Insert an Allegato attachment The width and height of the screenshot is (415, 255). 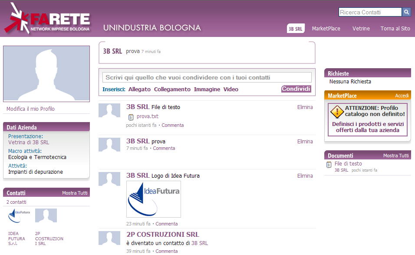click(x=139, y=89)
